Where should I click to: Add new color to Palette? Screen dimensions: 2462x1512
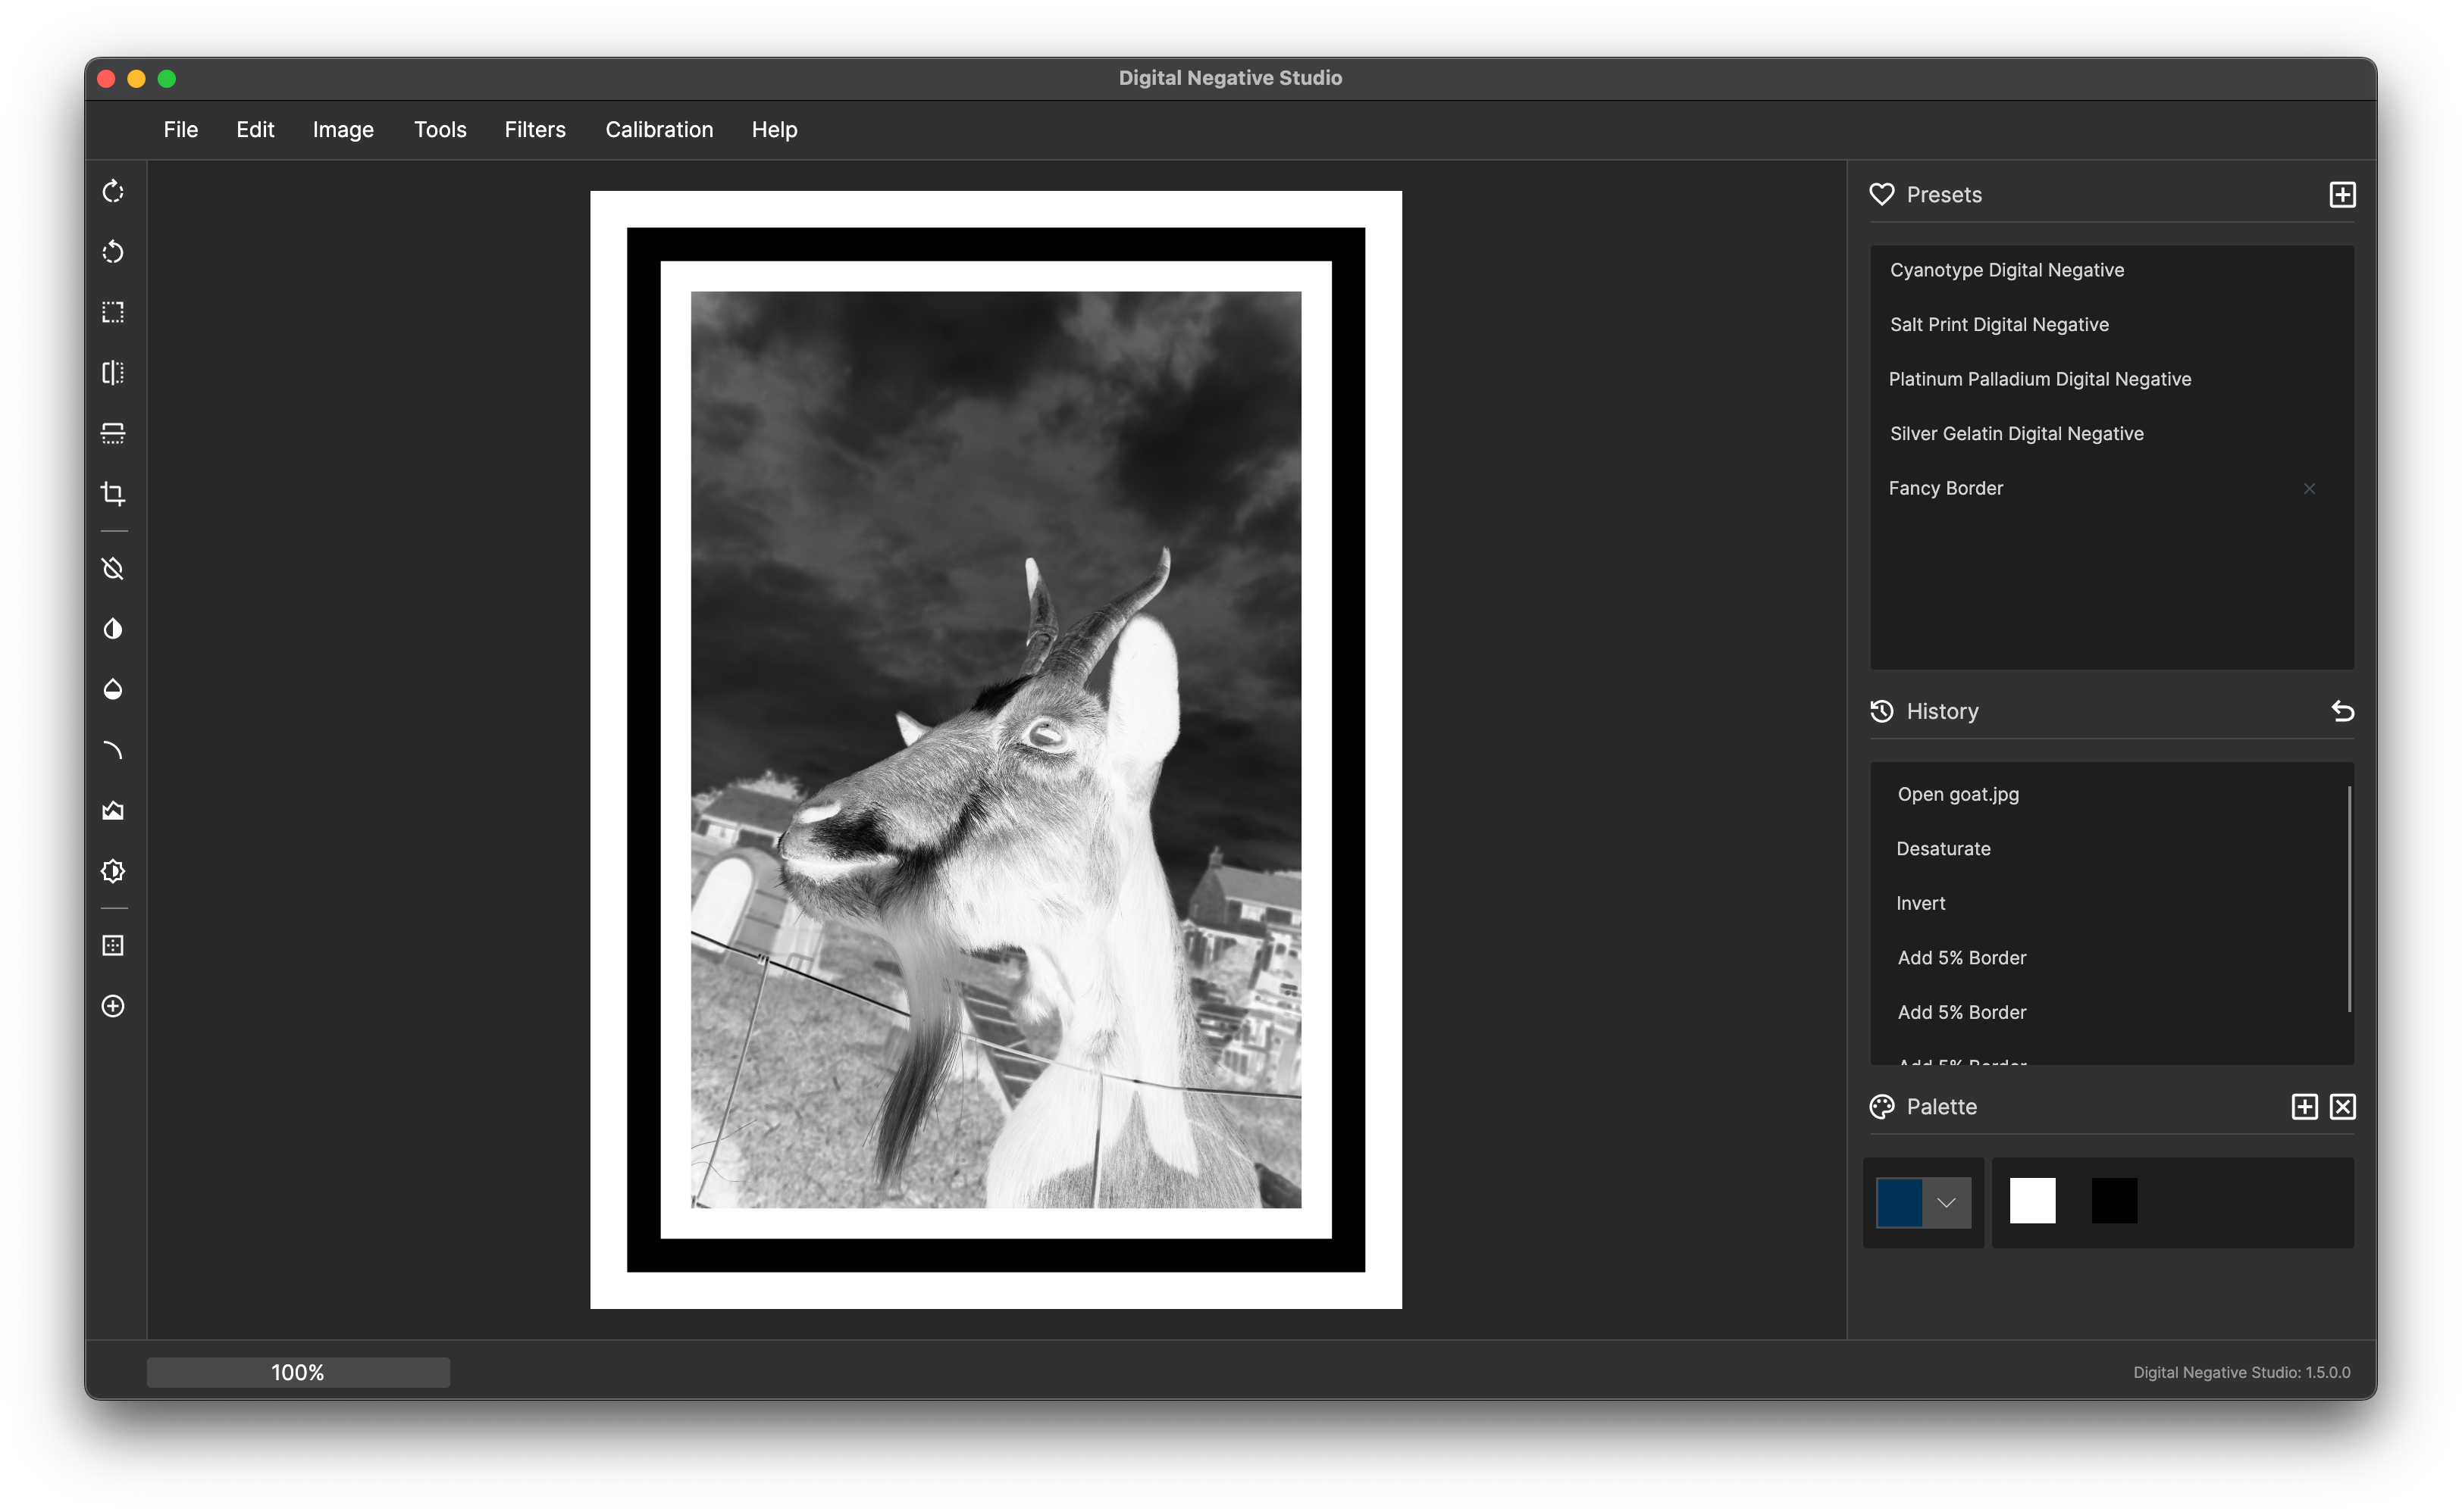pyautogui.click(x=2304, y=1107)
